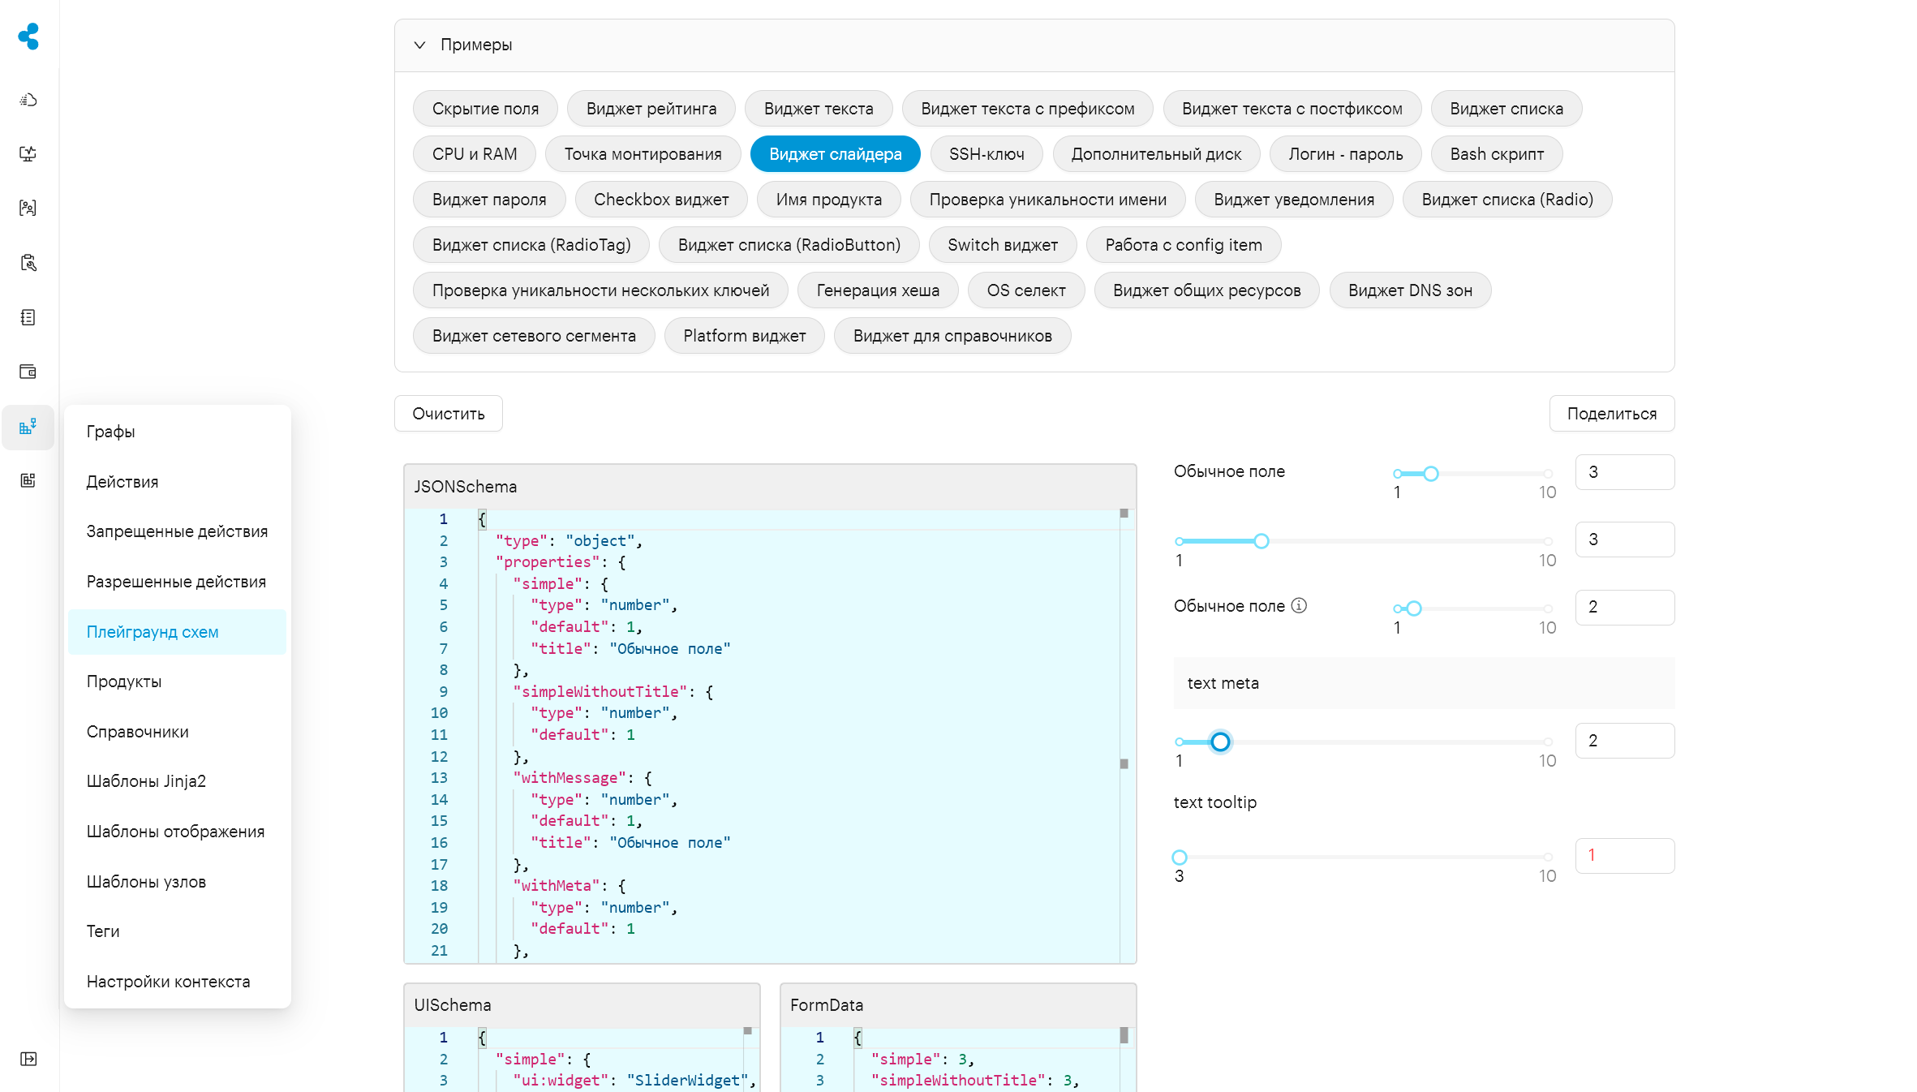Open the clipboard with wrench icon

tap(28, 262)
